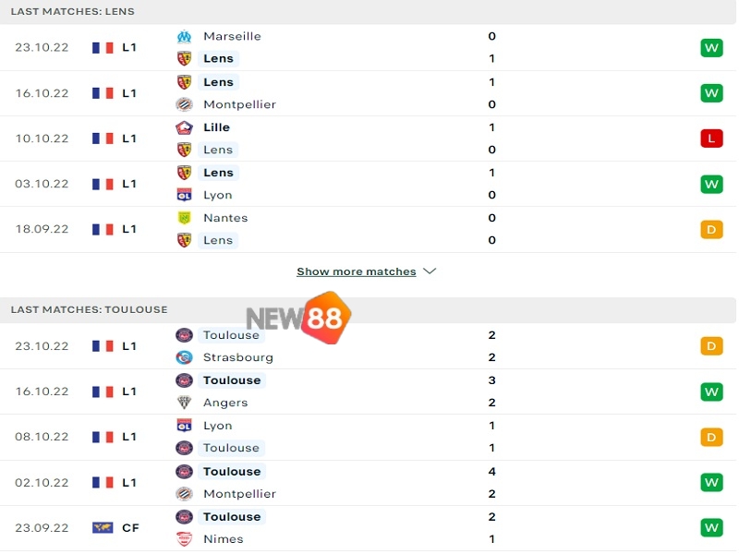The width and height of the screenshot is (739, 554).
Task: Click the Lyon crest in Toulouse matches
Action: (184, 426)
